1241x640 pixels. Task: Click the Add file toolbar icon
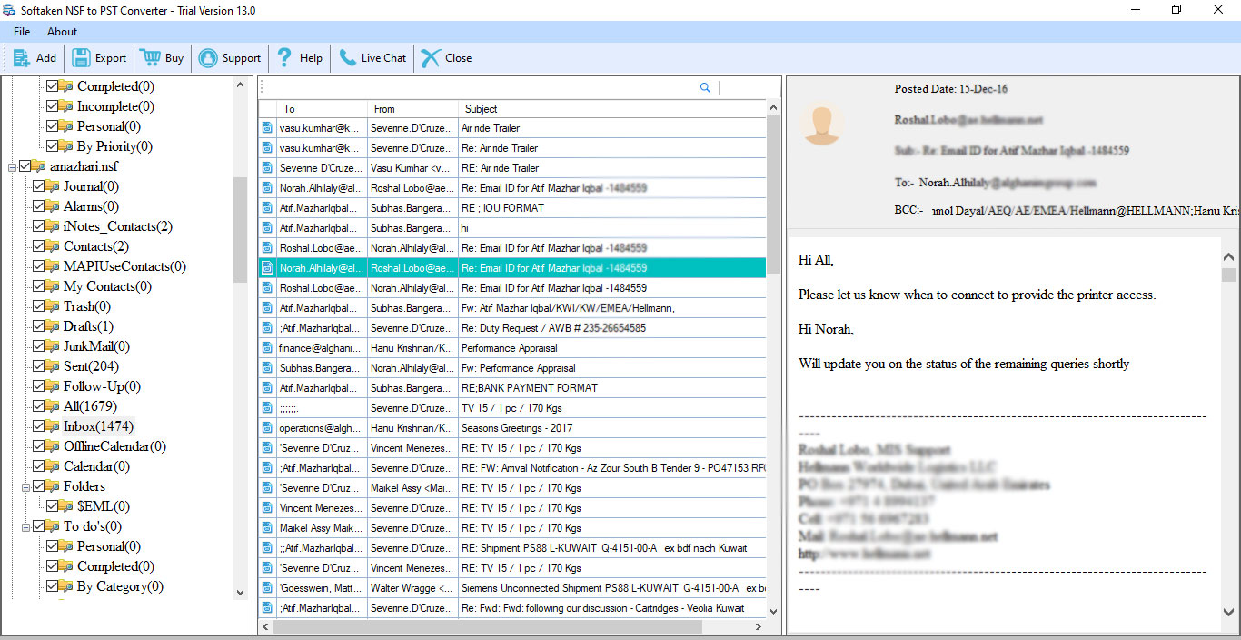point(21,58)
